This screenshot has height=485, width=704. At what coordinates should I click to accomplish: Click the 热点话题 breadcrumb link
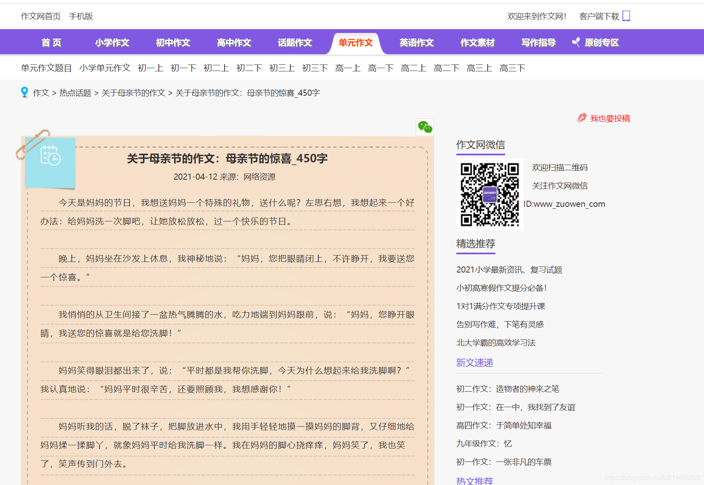[x=76, y=93]
